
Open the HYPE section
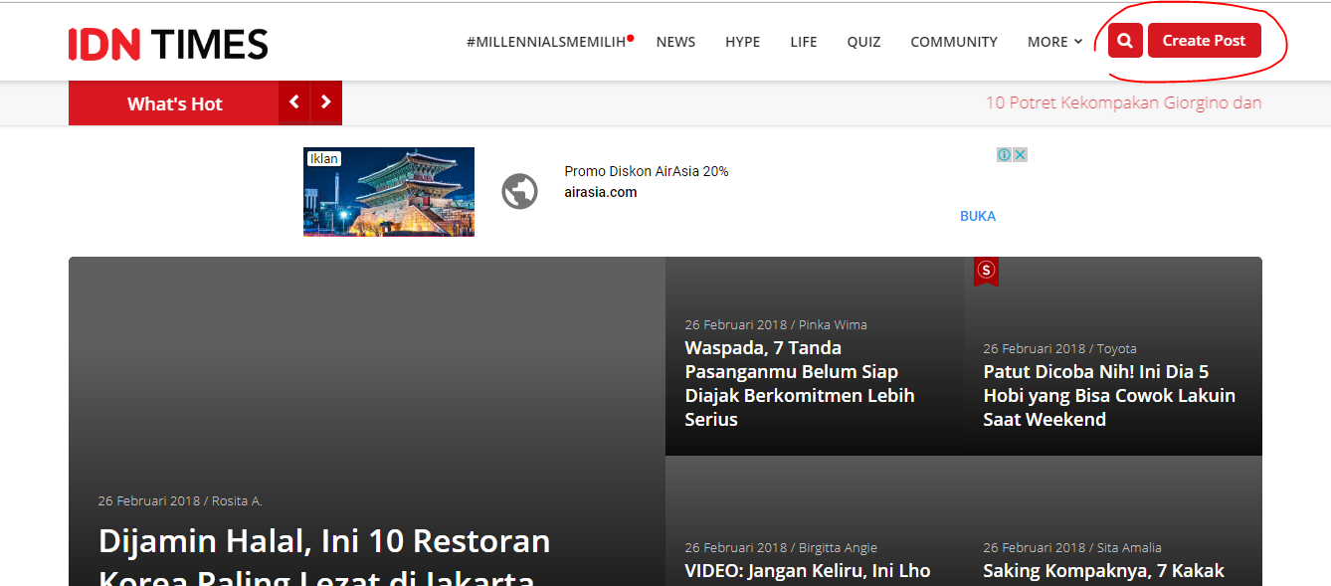coord(742,42)
